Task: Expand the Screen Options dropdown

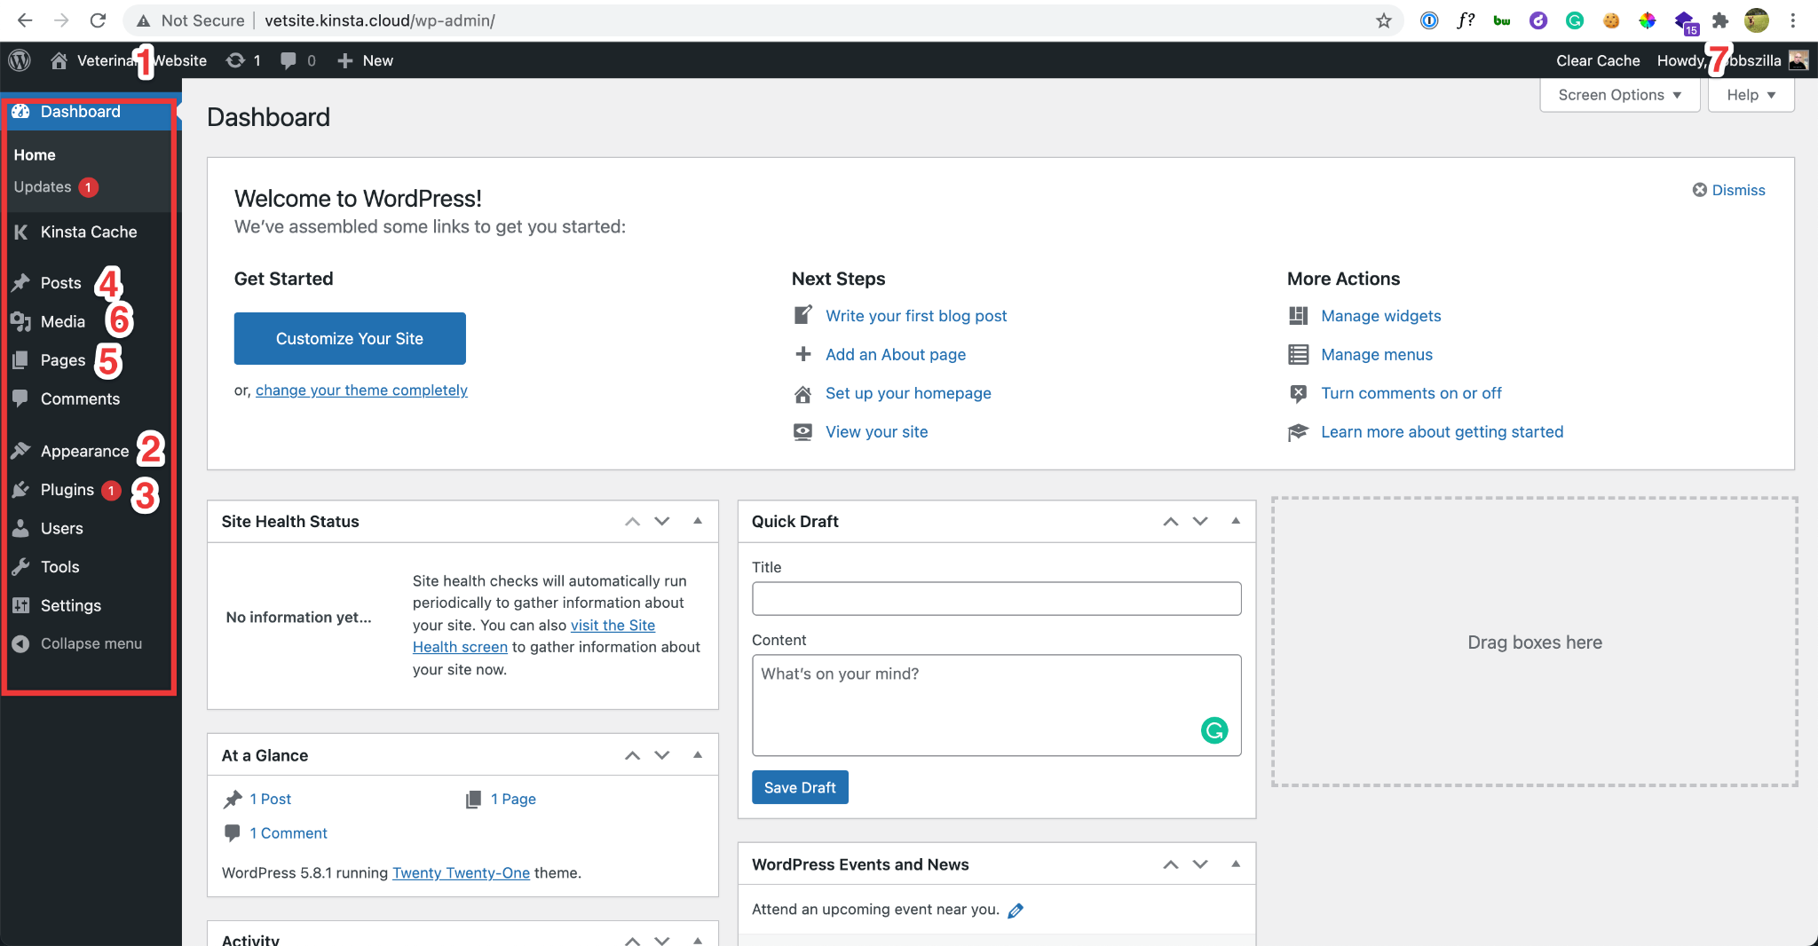Action: coord(1619,95)
